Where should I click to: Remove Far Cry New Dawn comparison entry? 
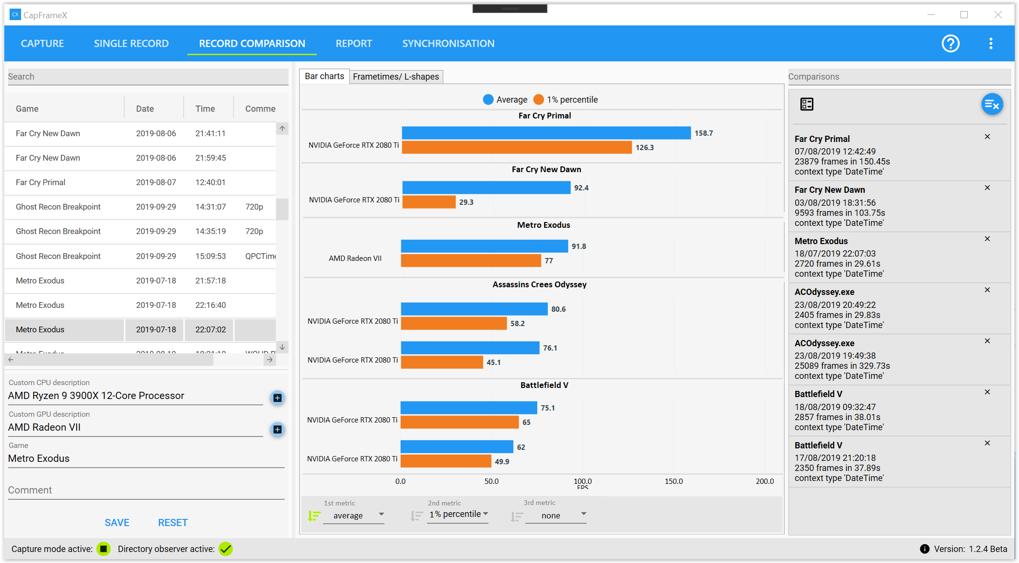(987, 188)
